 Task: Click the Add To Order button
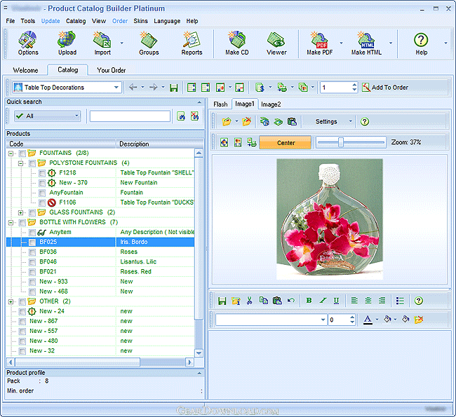(385, 87)
